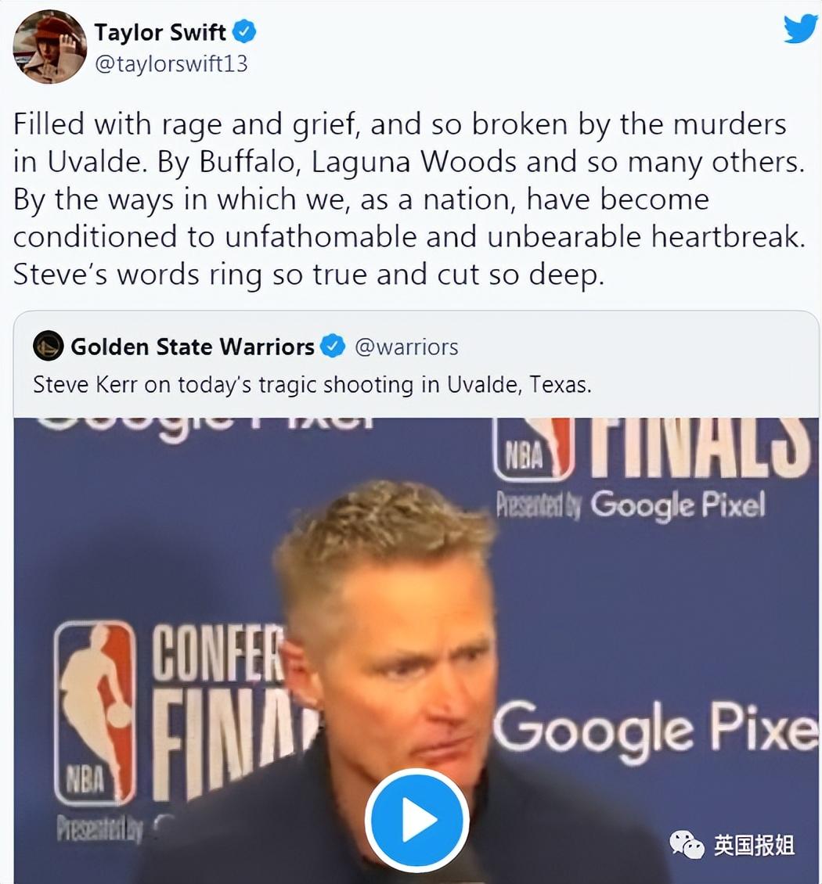Click the @warriors handle

point(406,347)
